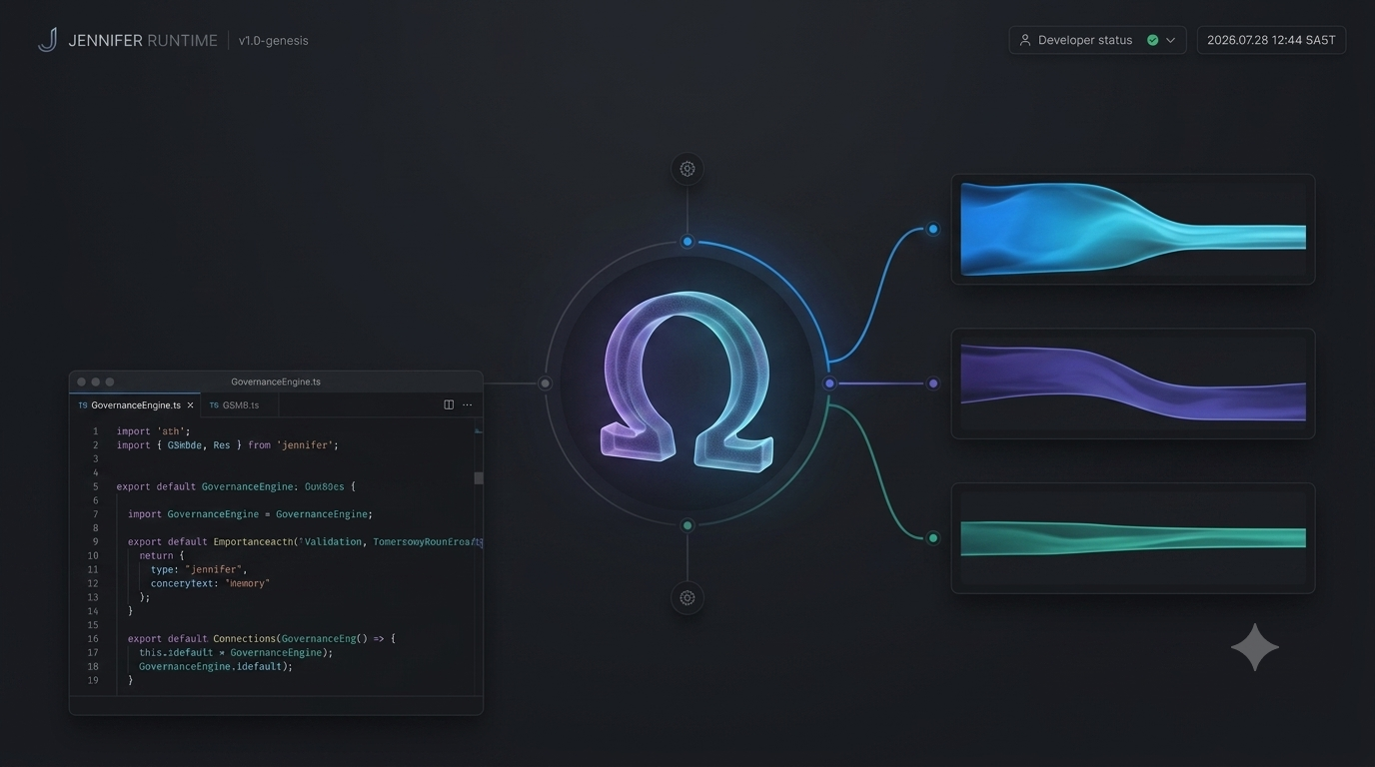This screenshot has width=1375, height=767.
Task: Click line number 19 in the gutter
Action: [x=93, y=680]
